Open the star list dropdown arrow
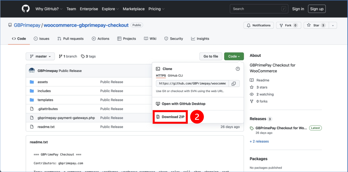Image resolution: width=348 pixels, height=172 pixels. click(x=333, y=25)
